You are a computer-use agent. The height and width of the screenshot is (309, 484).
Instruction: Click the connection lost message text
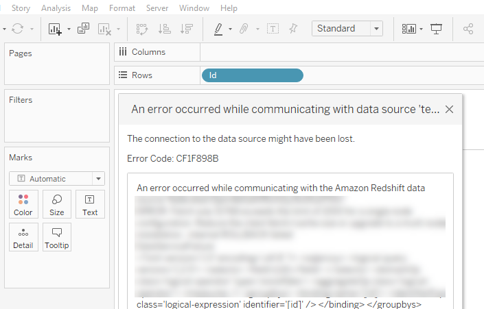241,138
